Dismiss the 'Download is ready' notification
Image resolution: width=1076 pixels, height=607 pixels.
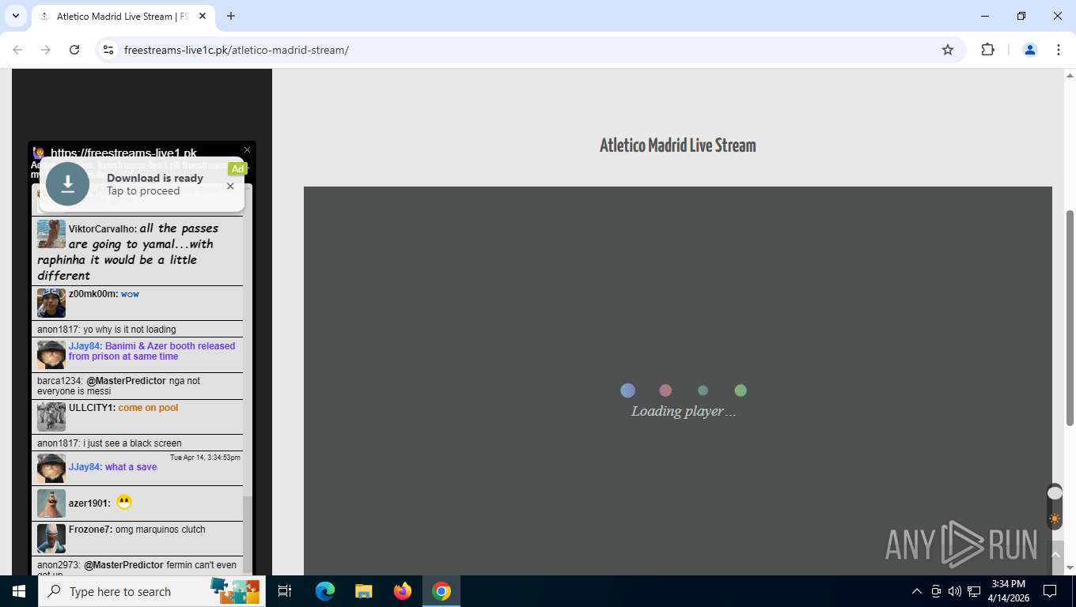tap(230, 187)
